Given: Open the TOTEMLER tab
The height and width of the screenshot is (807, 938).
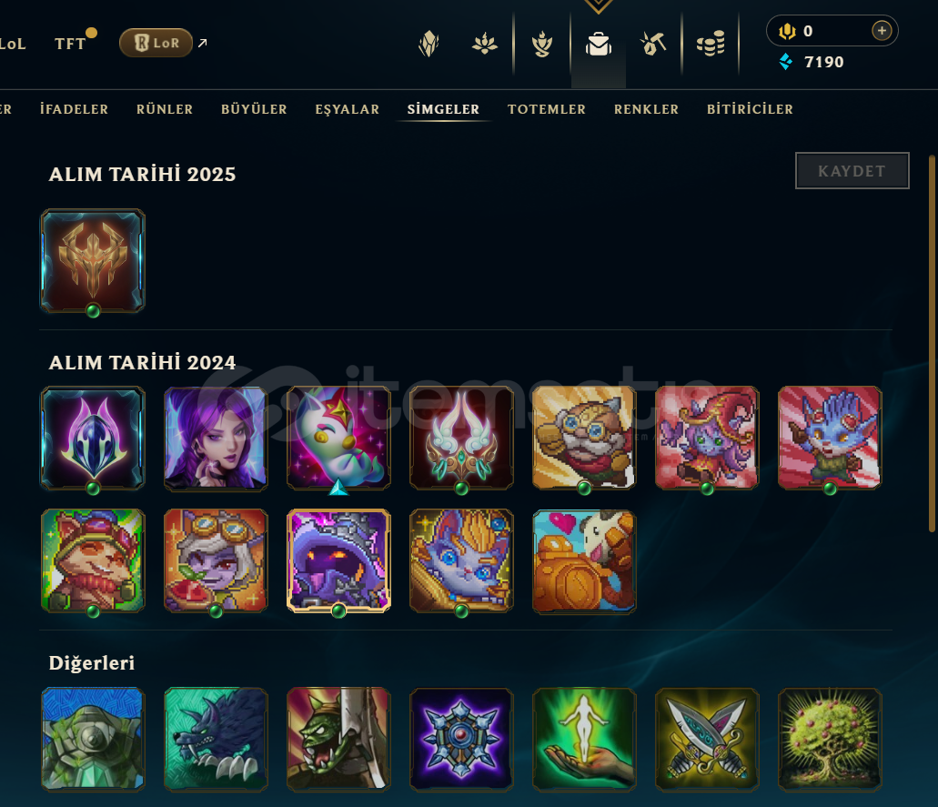Looking at the screenshot, I should pyautogui.click(x=547, y=109).
